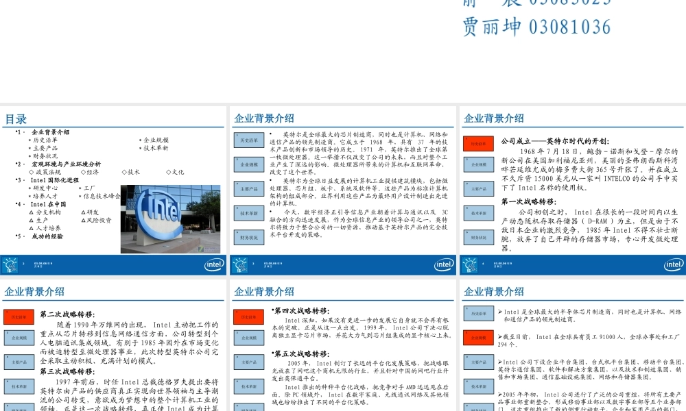Click 技术革新 button on the 全球最大的半导体芯片制造商 slide
This screenshot has width=686, height=411.
pyautogui.click(x=479, y=386)
